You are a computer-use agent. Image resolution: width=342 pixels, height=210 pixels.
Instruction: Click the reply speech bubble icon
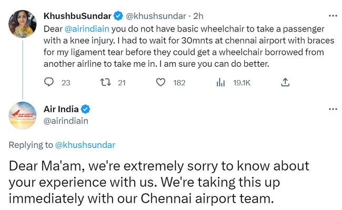49,83
